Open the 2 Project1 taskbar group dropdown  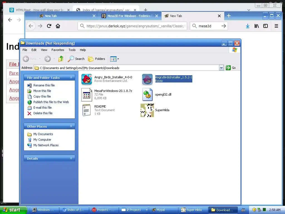click(x=146, y=210)
